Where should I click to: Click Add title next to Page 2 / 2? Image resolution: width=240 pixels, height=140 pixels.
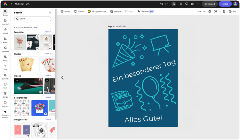tap(122, 26)
